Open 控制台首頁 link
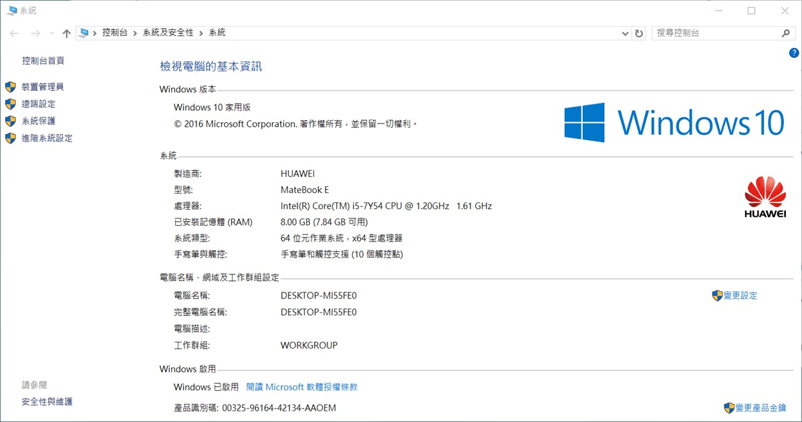The height and width of the screenshot is (422, 802). [43, 61]
